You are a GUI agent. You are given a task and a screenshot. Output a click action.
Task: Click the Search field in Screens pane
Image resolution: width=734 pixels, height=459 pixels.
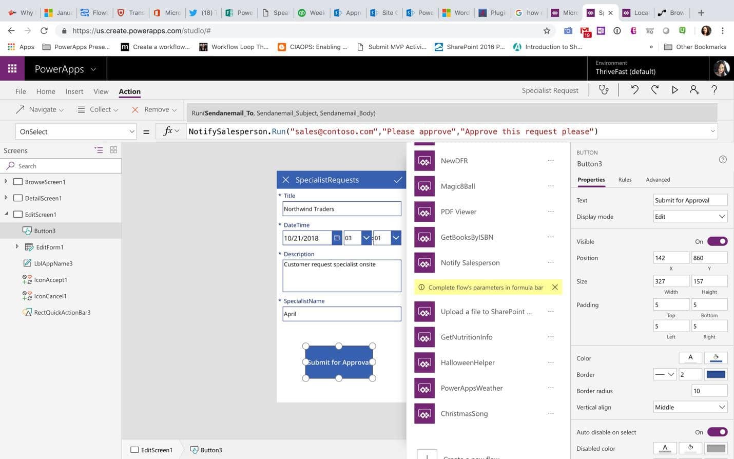(x=61, y=166)
